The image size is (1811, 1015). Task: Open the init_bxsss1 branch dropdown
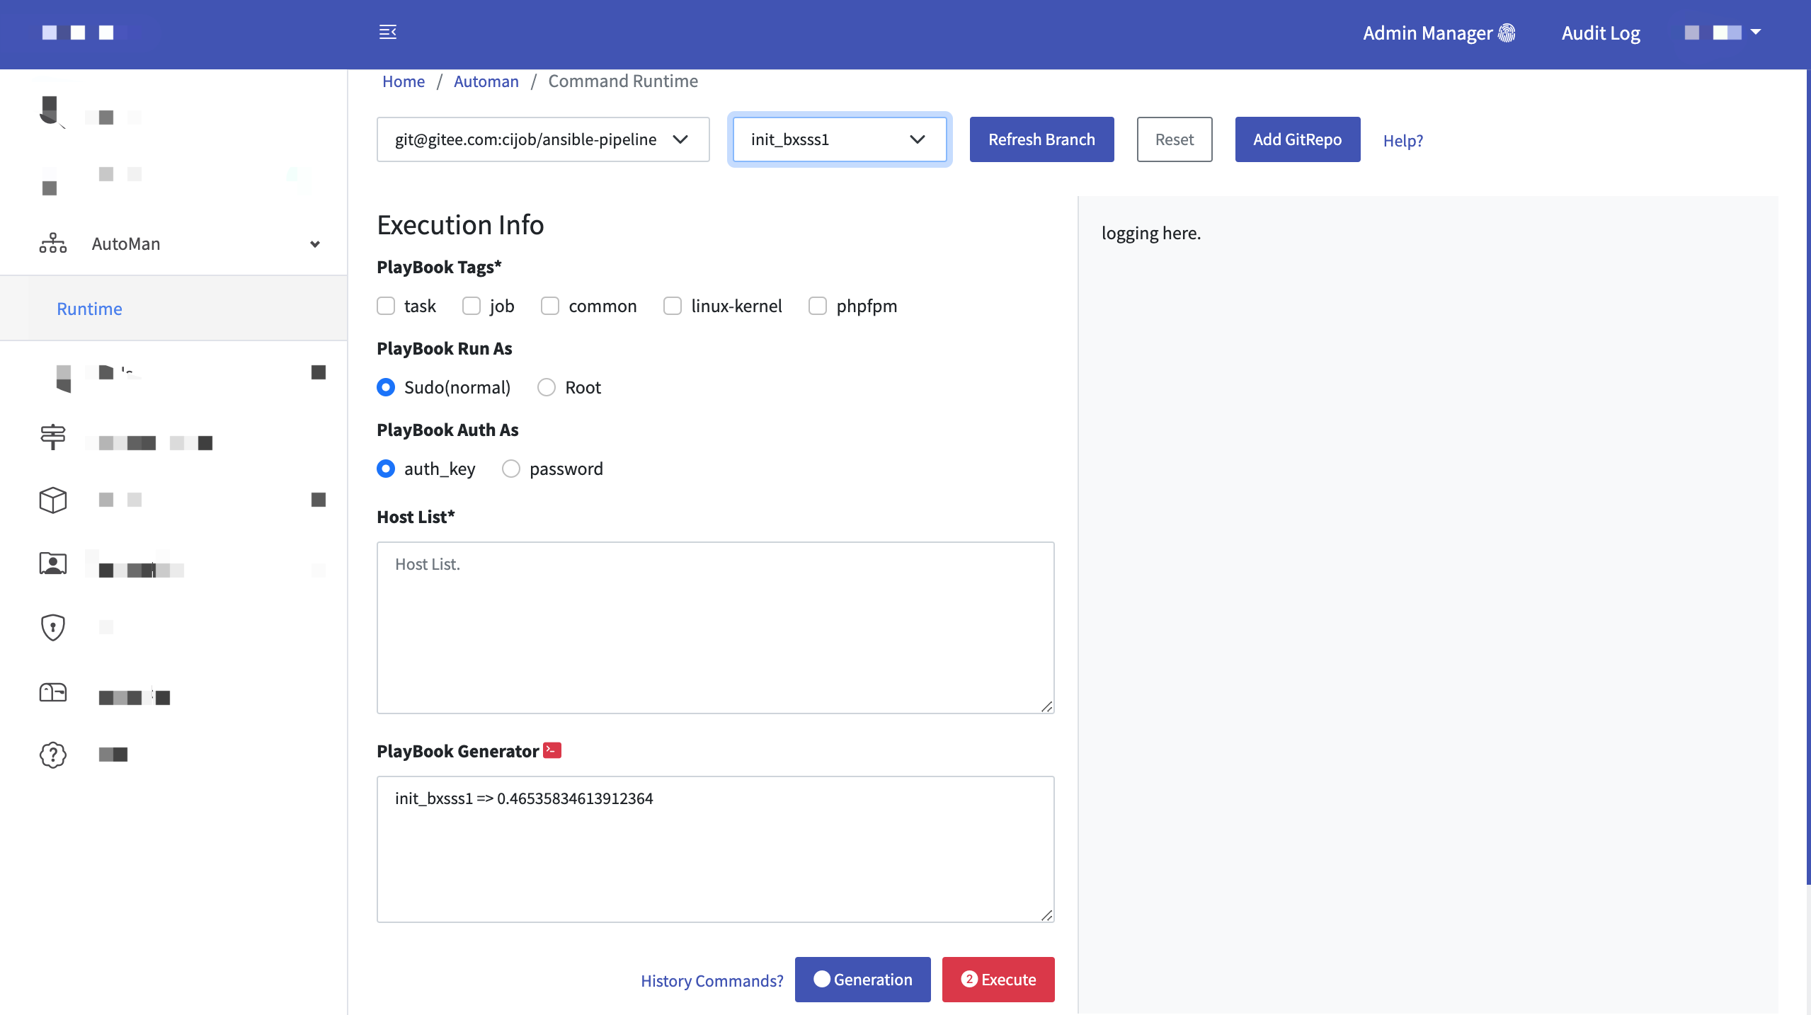point(840,139)
